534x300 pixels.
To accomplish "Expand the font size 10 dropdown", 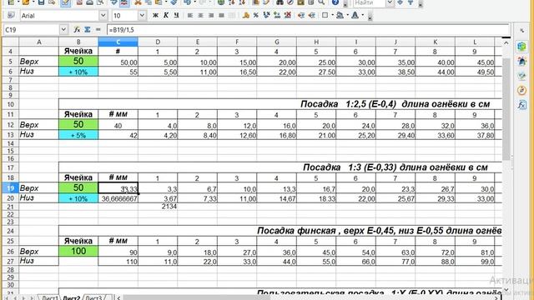I will coord(142,16).
